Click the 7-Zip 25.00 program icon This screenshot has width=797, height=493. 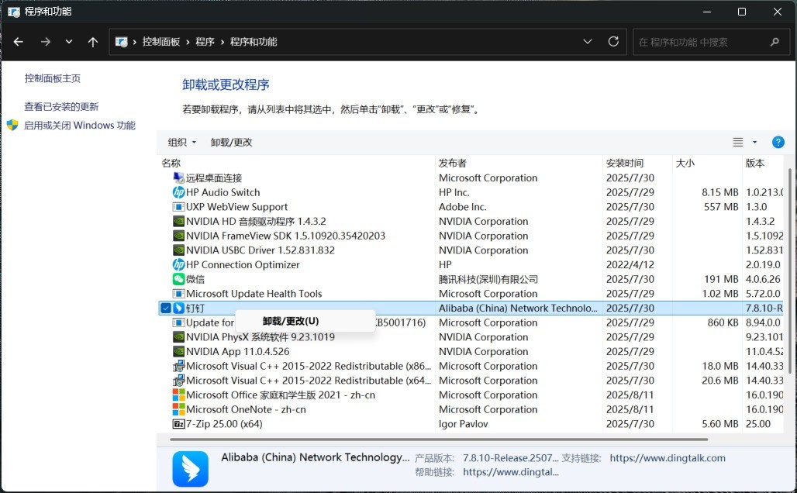coord(178,424)
